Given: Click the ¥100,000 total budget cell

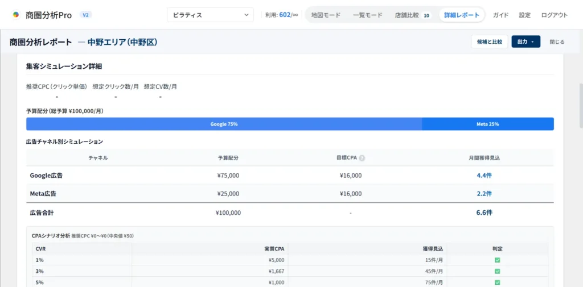Looking at the screenshot, I should point(228,213).
